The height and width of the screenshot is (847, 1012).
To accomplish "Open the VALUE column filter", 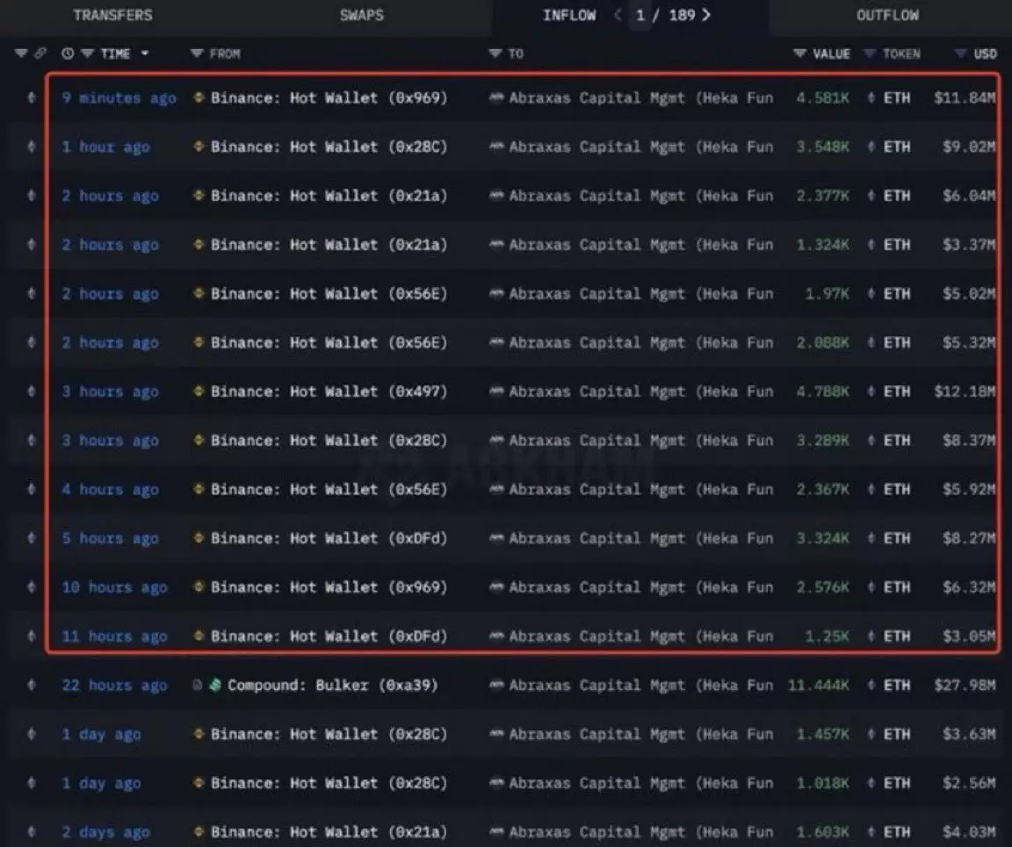I will pyautogui.click(x=799, y=54).
